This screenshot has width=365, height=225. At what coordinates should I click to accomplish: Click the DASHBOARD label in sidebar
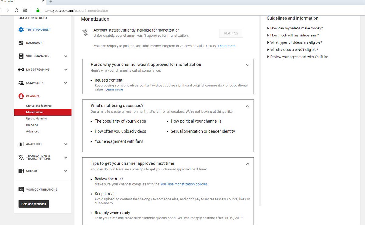click(x=35, y=43)
